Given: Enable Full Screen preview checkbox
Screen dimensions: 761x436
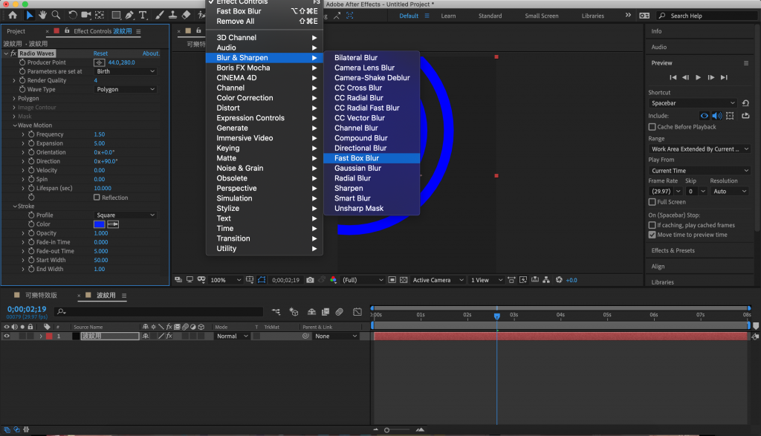Looking at the screenshot, I should (x=652, y=202).
